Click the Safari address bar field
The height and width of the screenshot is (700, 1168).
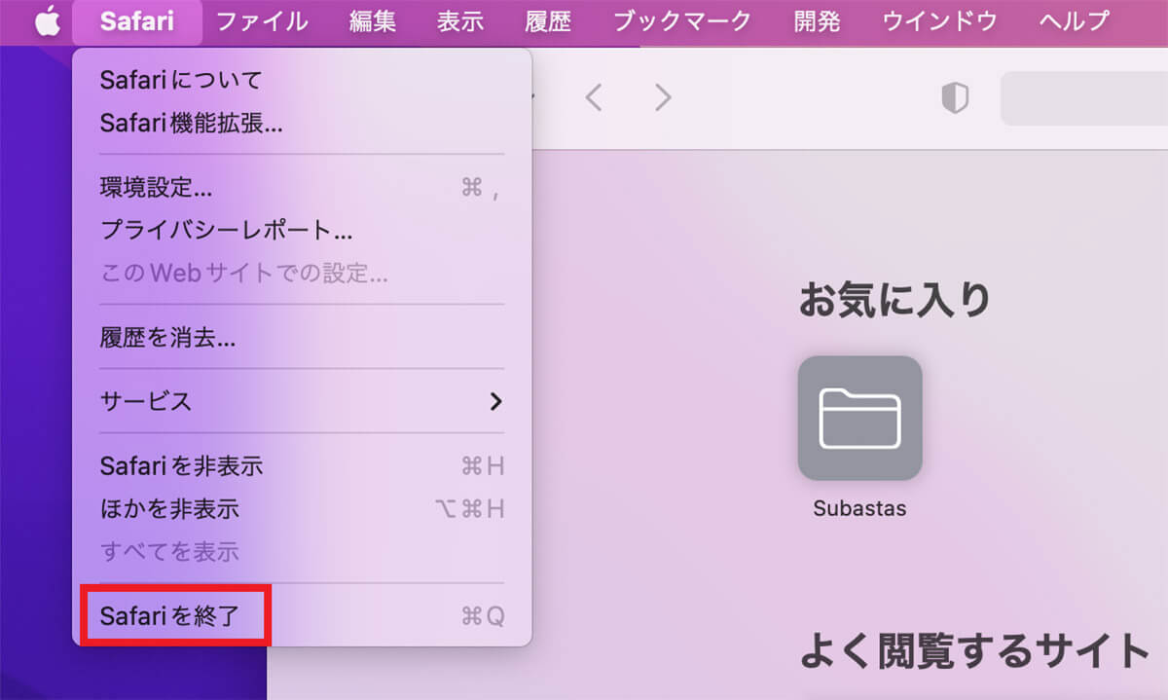1084,98
